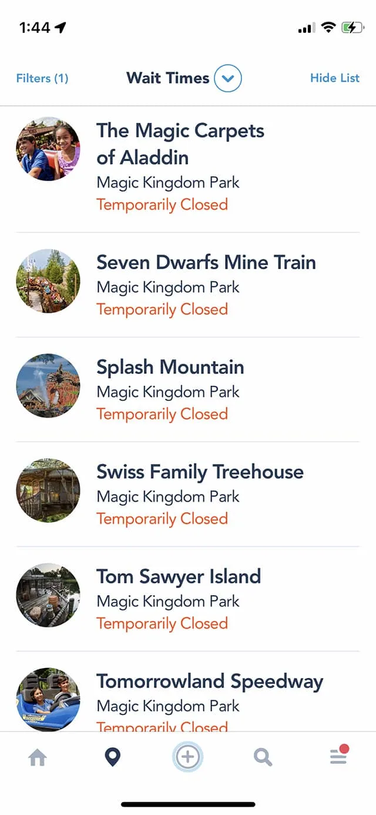This screenshot has width=376, height=815.
Task: Tap the Wi-Fi status icon
Action: [329, 28]
